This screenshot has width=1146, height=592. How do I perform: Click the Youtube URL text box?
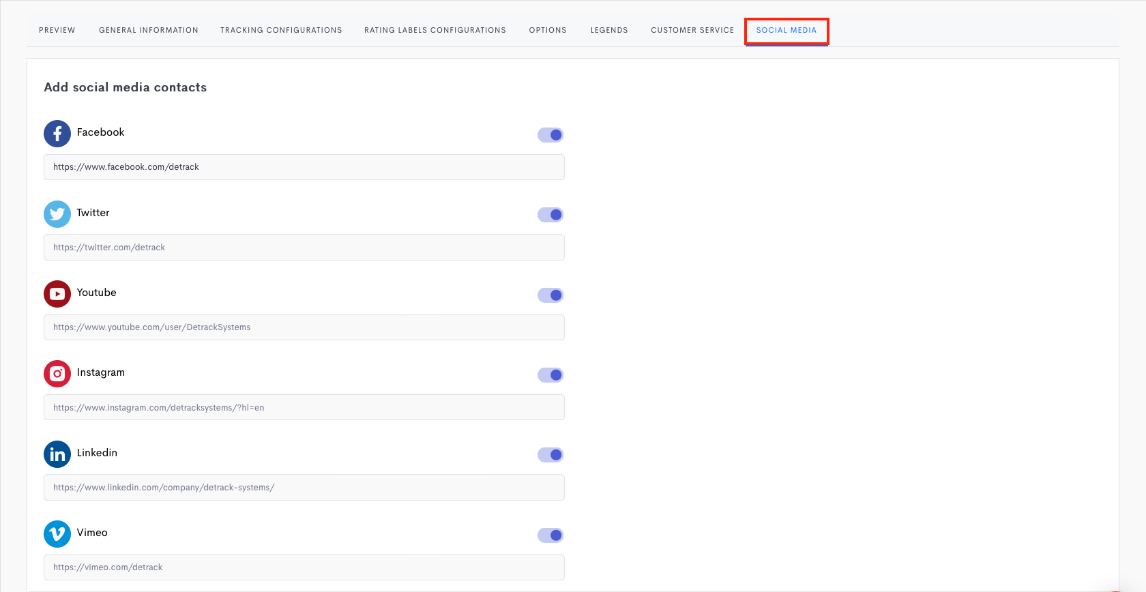click(304, 327)
